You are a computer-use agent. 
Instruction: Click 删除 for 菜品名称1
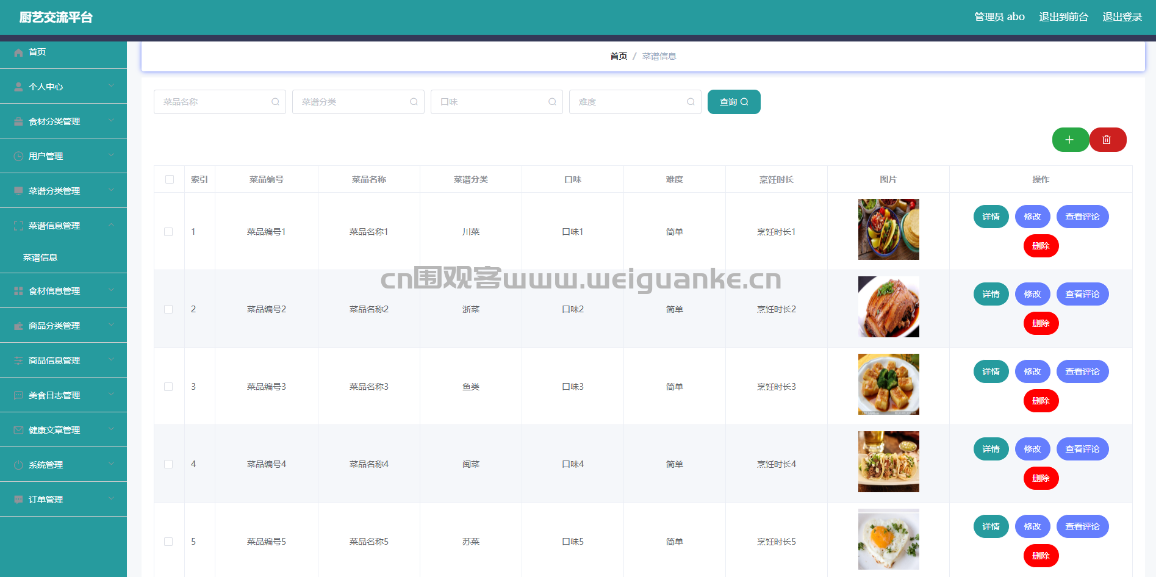tap(1041, 246)
